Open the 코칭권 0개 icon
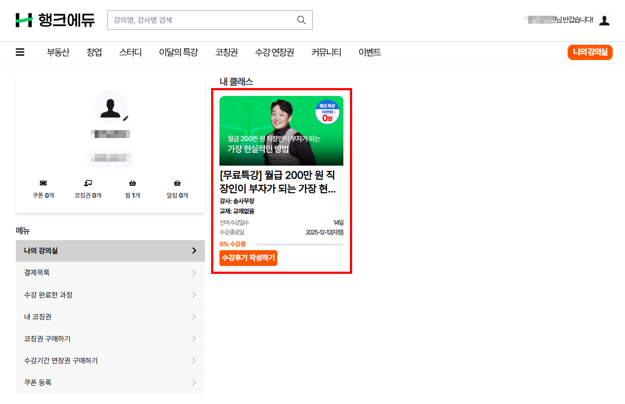Screen dimensions: 625x404 point(88,183)
